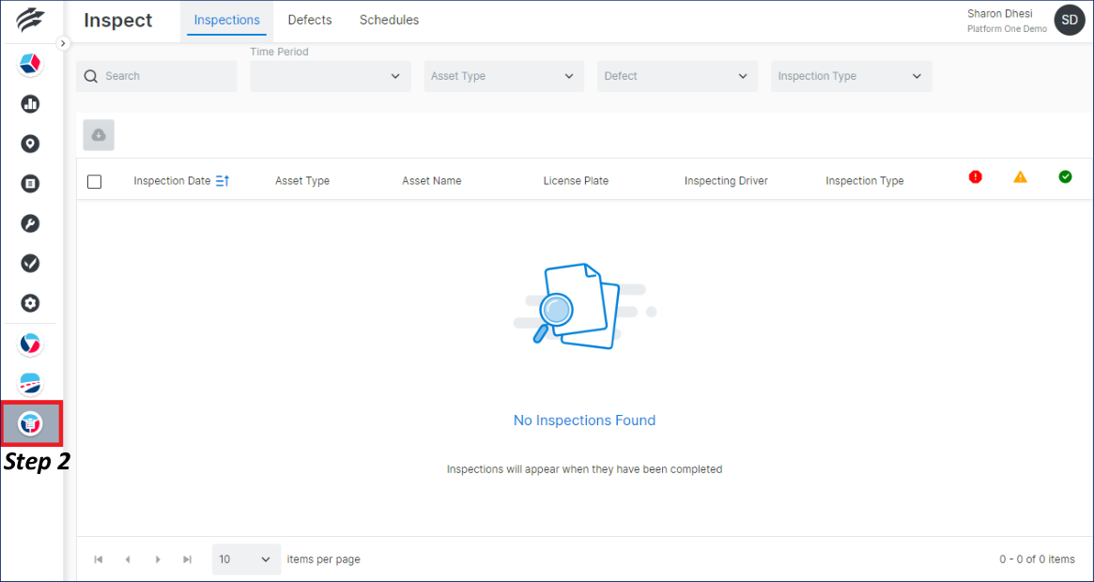Switch to the Schedules tab

click(389, 20)
